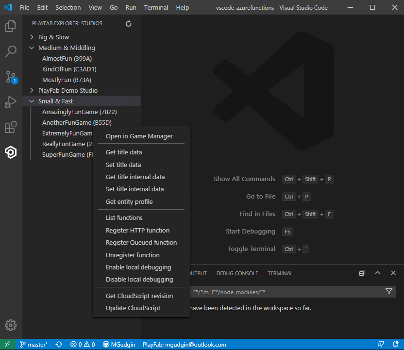Click the VS Code logo in title bar
404x350 pixels.
point(8,7)
